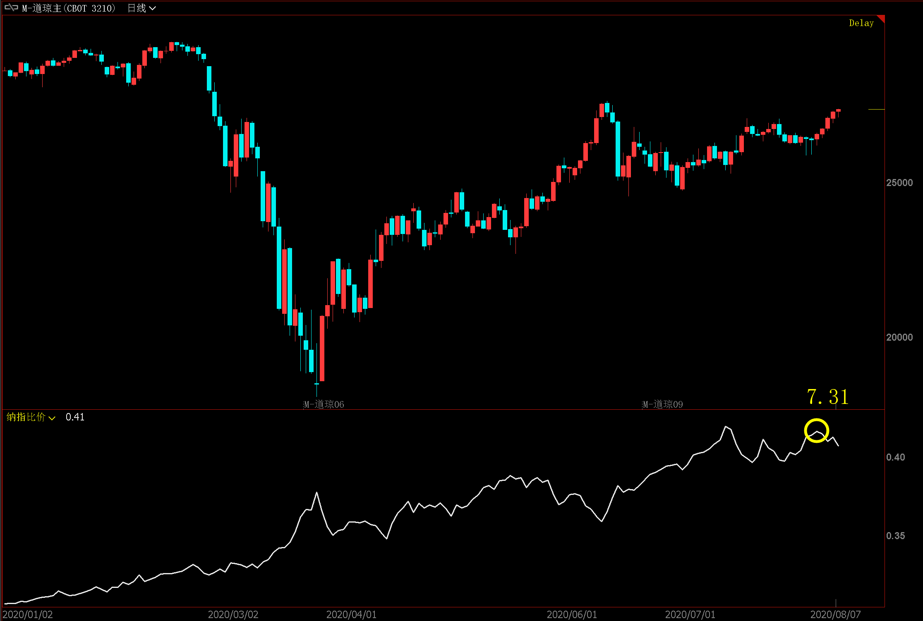Click the date label 2020/04/01
The height and width of the screenshot is (621, 923).
351,614
